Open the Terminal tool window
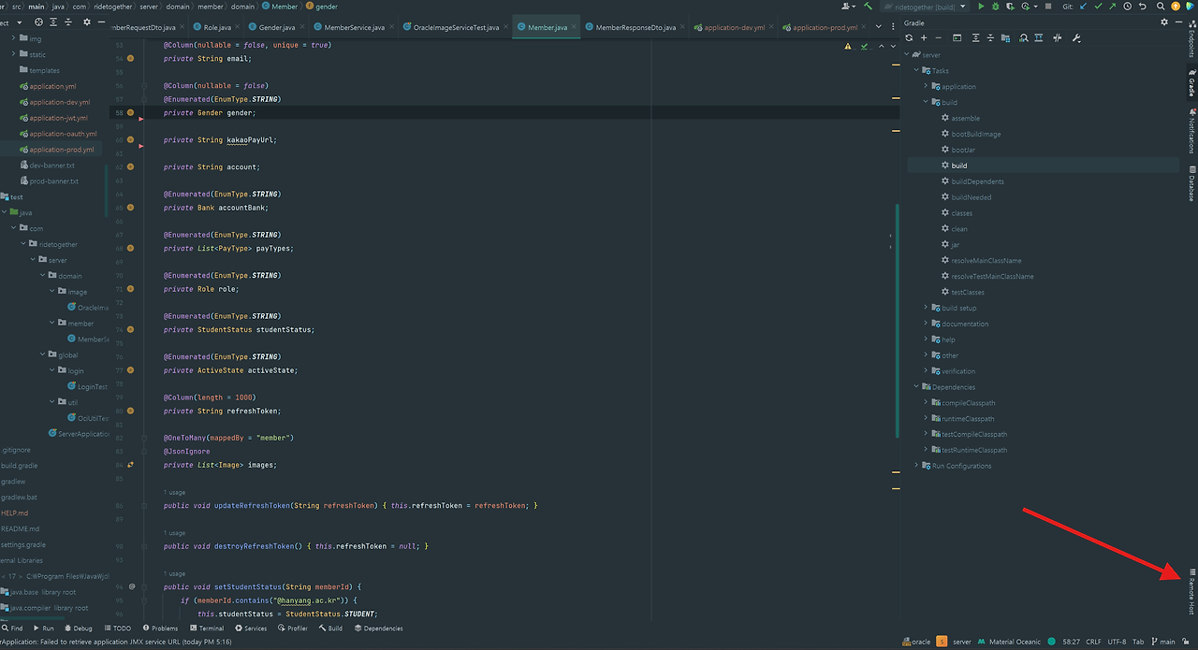Viewport: 1198px width, 650px height. click(206, 628)
